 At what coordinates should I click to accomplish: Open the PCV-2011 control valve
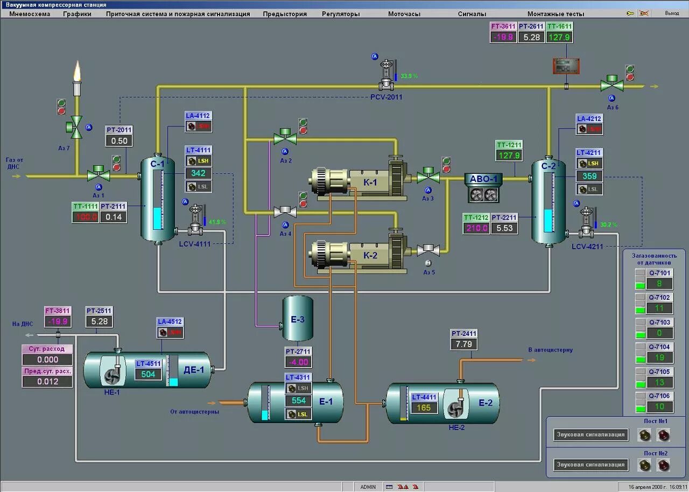[x=385, y=75]
